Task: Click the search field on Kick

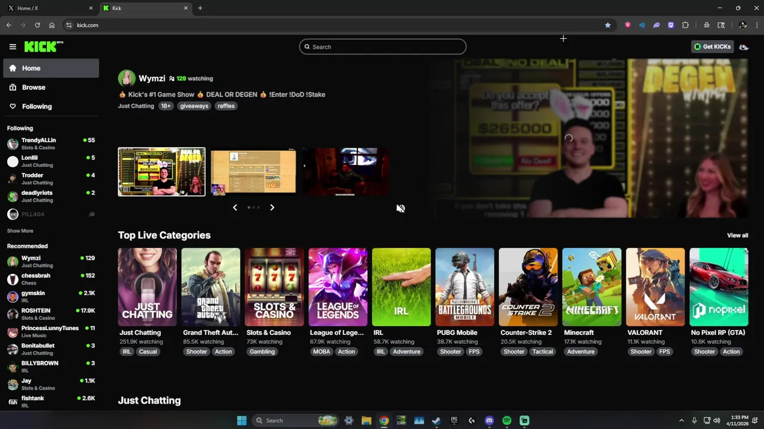Action: (383, 46)
